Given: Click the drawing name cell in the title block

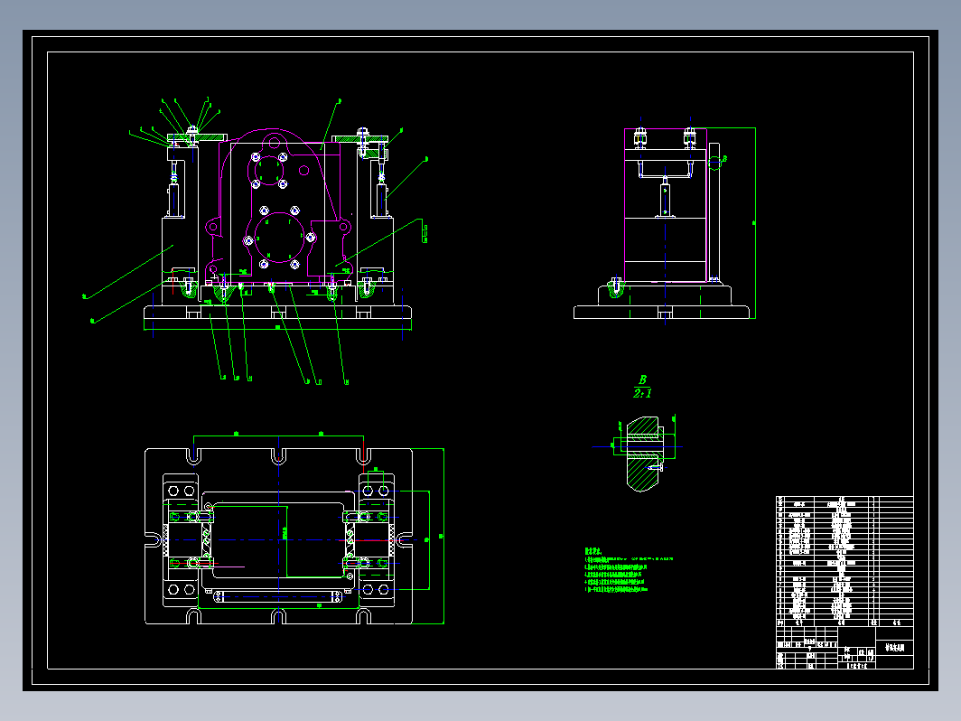Looking at the screenshot, I should pos(895,648).
